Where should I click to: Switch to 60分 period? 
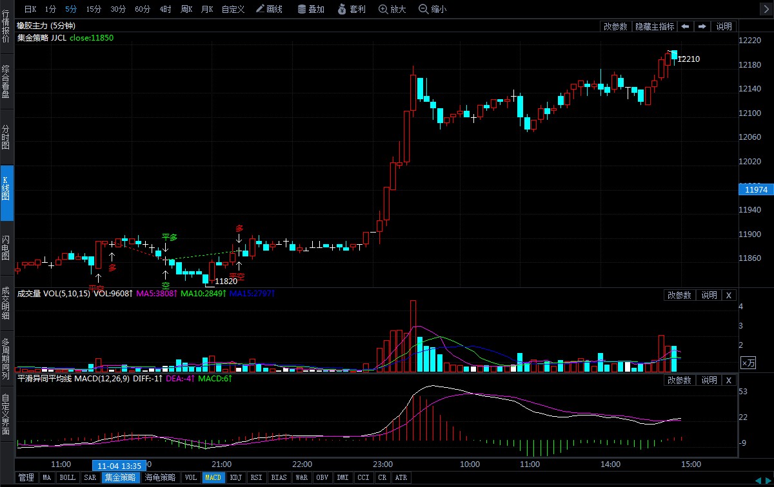coord(143,9)
